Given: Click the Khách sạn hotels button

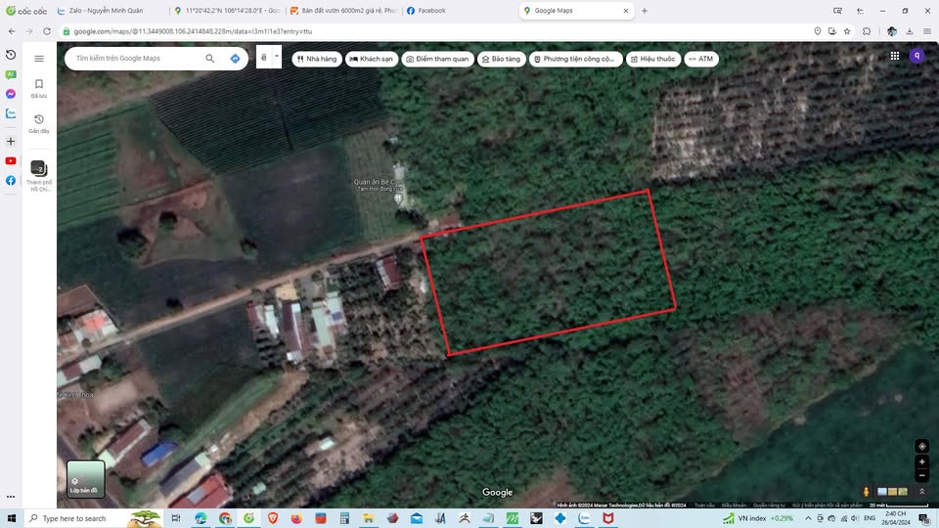Looking at the screenshot, I should (x=372, y=59).
